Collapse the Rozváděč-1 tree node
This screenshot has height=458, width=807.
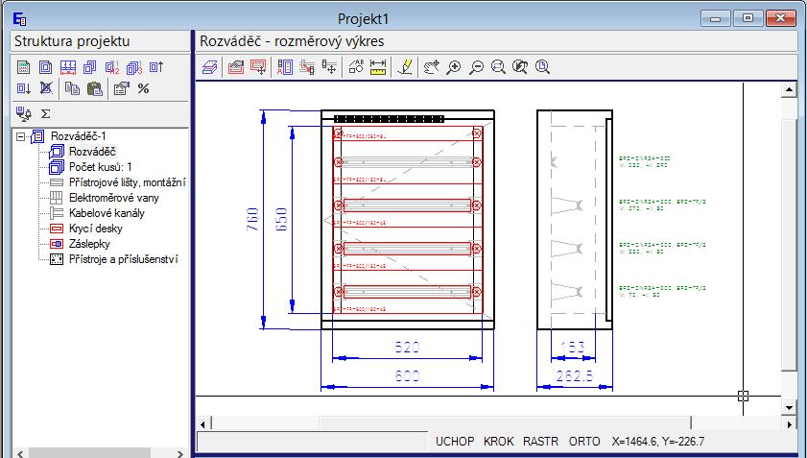[20, 136]
